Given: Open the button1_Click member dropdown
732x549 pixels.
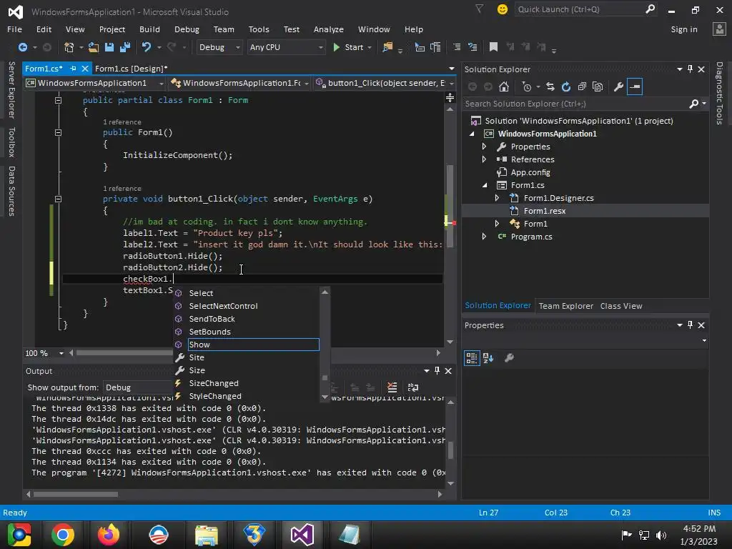Looking at the screenshot, I should click(x=385, y=83).
